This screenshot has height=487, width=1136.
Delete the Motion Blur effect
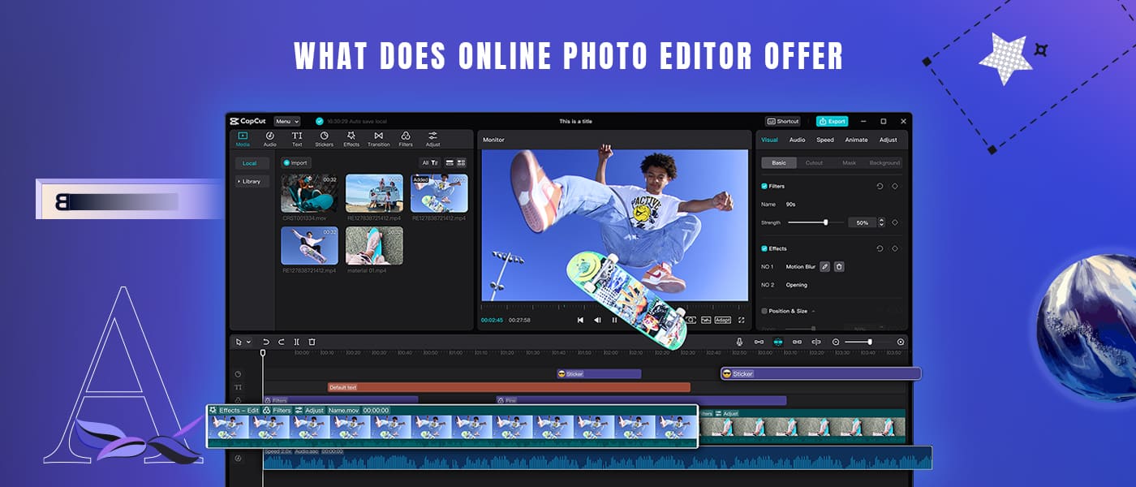tap(839, 266)
